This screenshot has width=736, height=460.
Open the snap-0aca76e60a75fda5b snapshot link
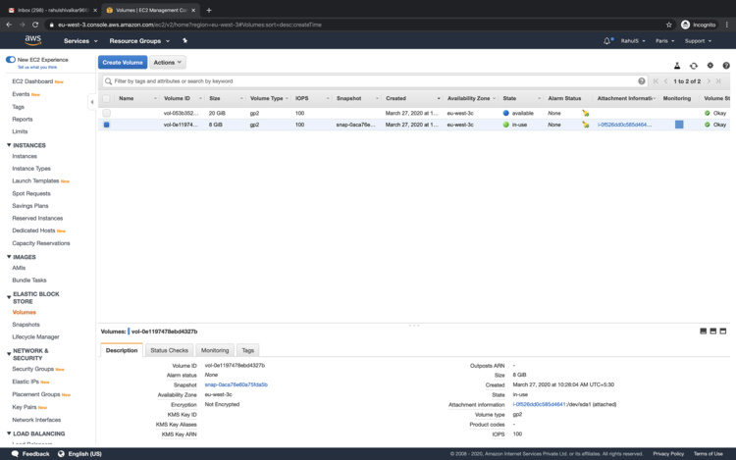[236, 384]
